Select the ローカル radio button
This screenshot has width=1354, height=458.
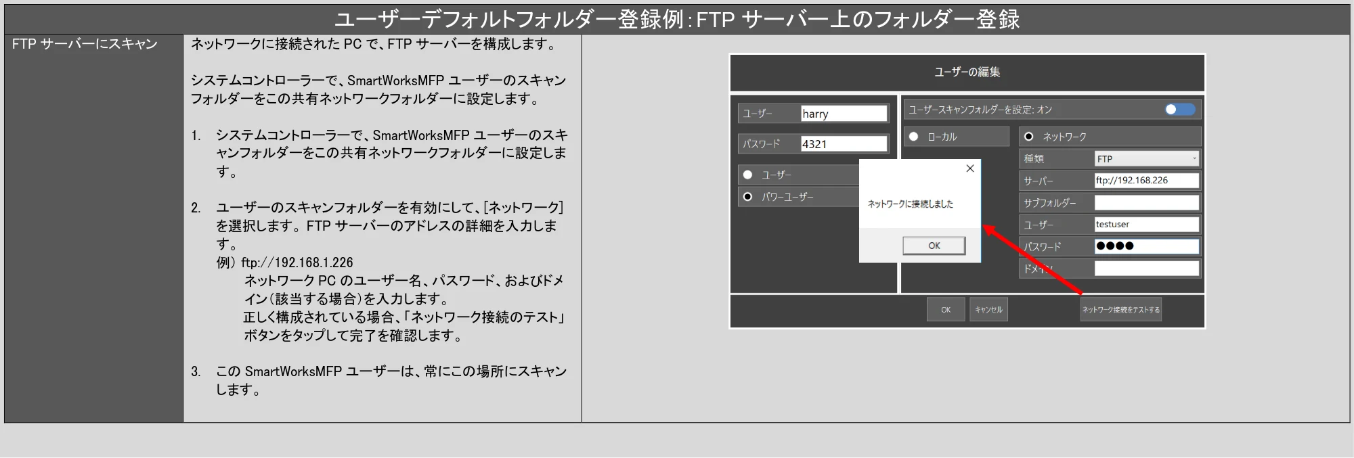[x=913, y=137]
